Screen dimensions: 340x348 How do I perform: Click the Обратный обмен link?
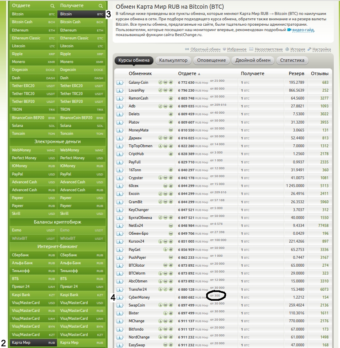205,49
